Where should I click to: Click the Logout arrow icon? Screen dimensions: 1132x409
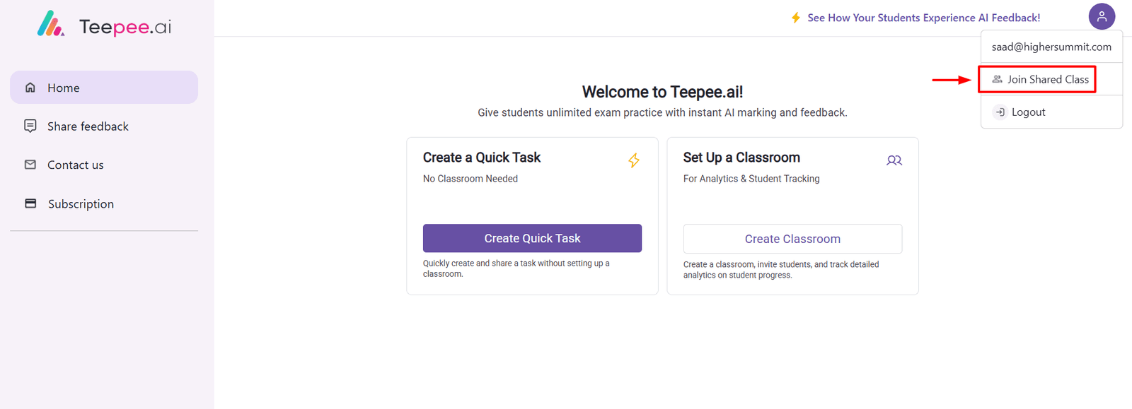1000,112
